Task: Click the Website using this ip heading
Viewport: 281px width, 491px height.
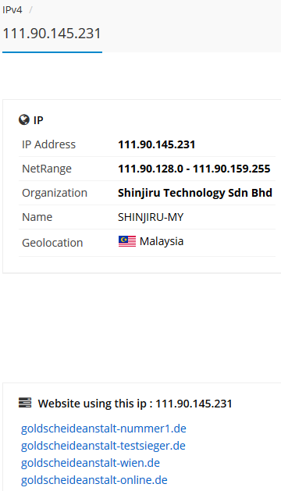Action: [x=135, y=404]
